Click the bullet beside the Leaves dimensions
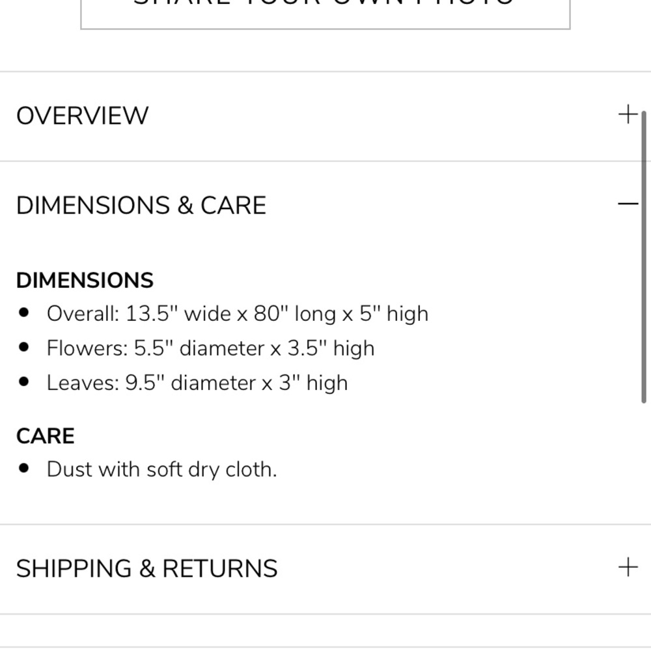Screen dimensions: 651x651 click(25, 382)
